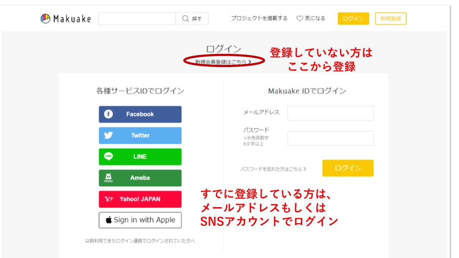Open プロジェクトを掲載する link

coord(259,18)
